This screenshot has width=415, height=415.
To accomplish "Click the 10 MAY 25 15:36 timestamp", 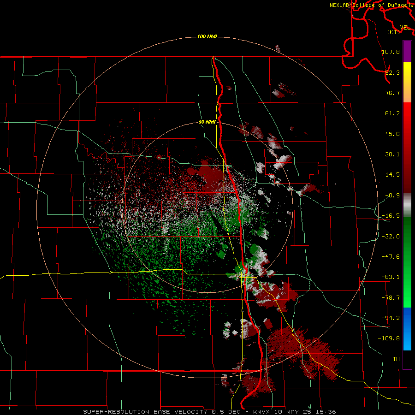I will (x=305, y=412).
